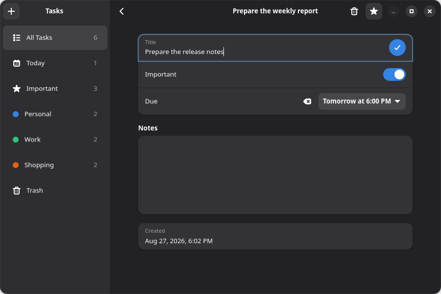Toggle the star button in header
The height and width of the screenshot is (294, 441).
pos(374,11)
